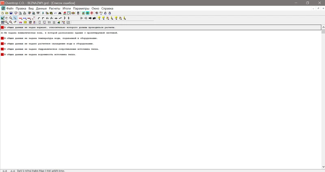The width and height of the screenshot is (325, 172).
Task: Select the first error about calculation variant
Action: (x=60, y=28)
